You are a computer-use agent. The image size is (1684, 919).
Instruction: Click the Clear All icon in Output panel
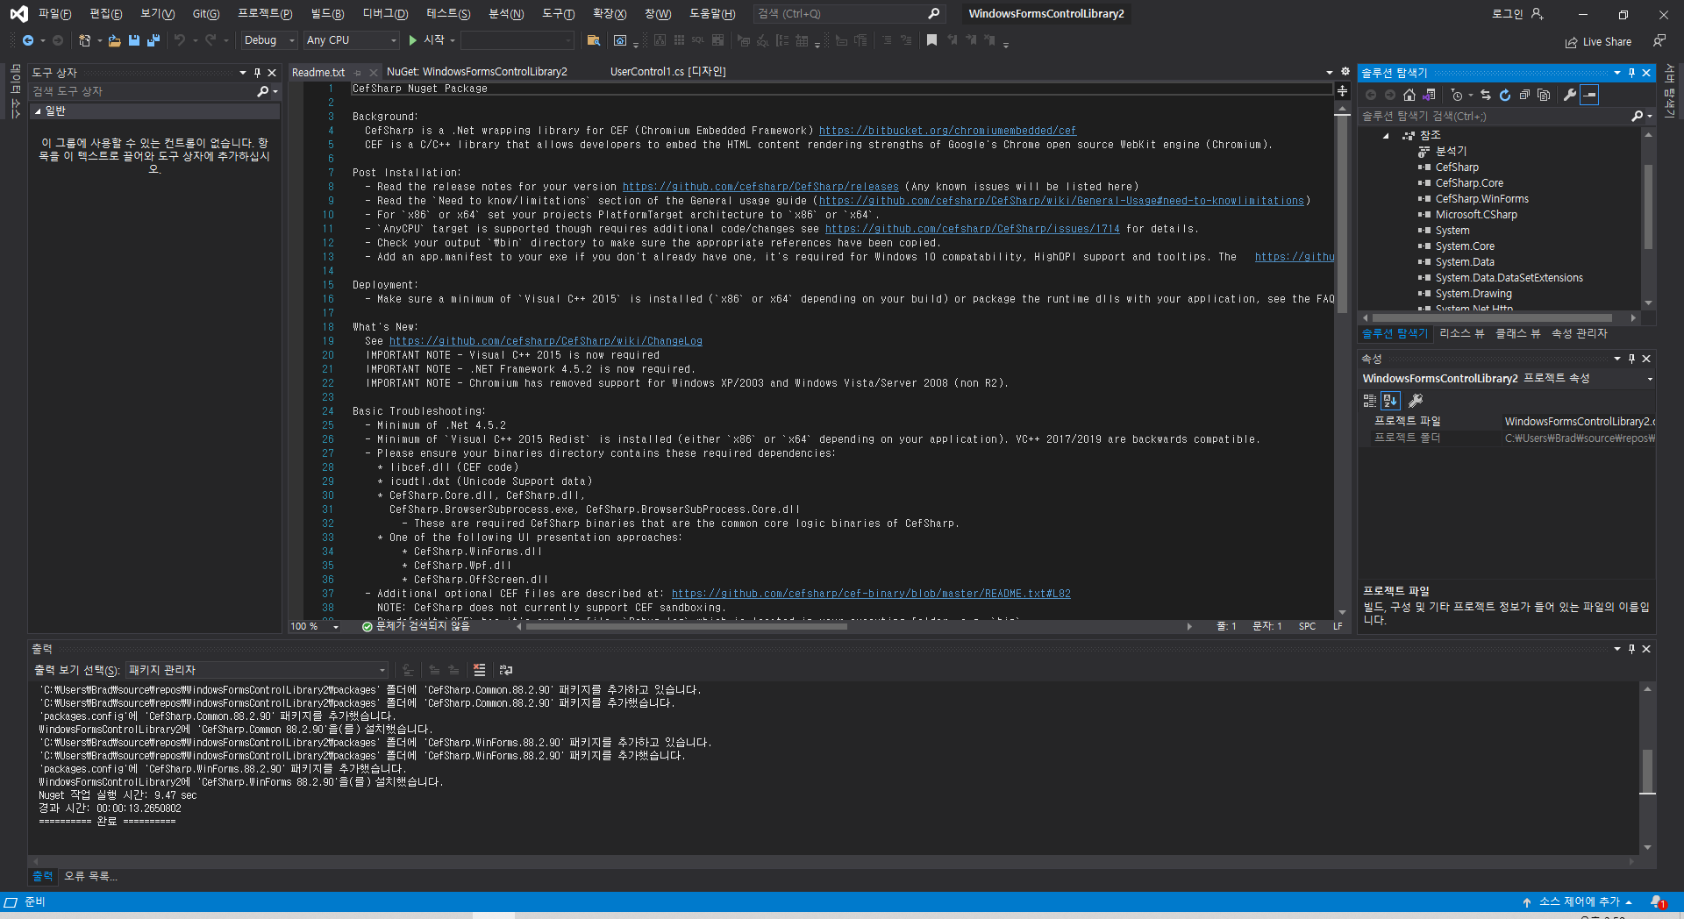click(x=479, y=670)
